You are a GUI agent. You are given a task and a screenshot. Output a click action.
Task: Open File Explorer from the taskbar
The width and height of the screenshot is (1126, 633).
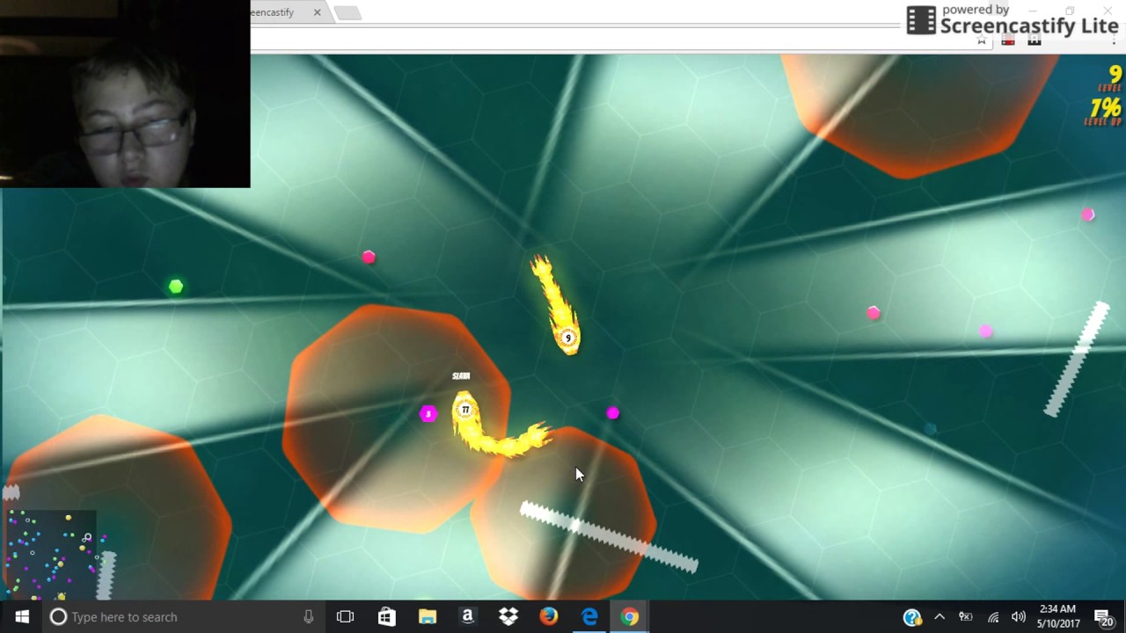point(428,616)
